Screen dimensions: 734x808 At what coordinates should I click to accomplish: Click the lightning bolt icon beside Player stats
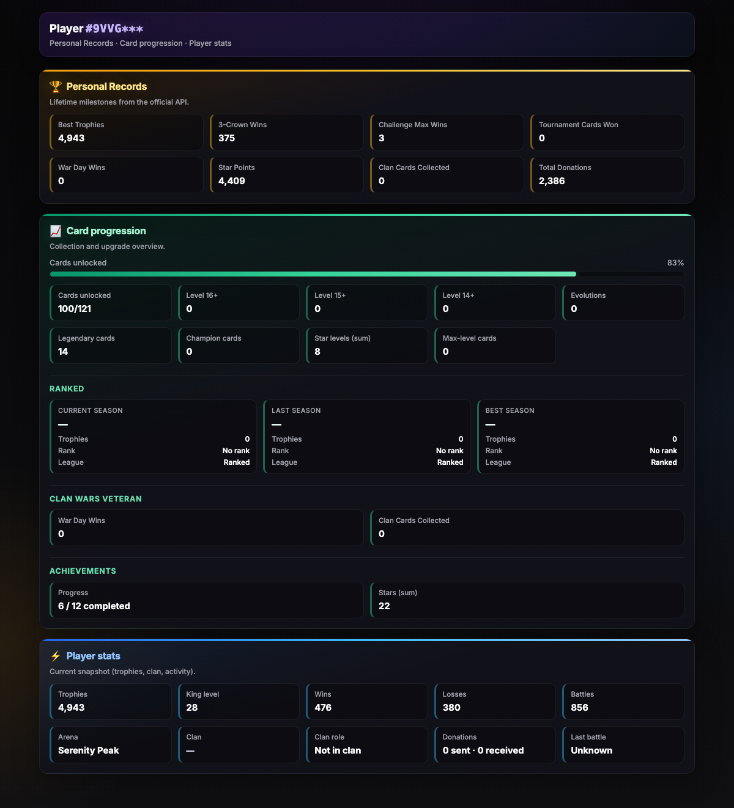pos(56,656)
